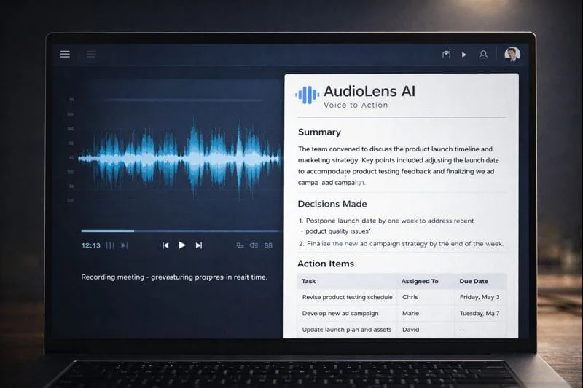Click the blue audio waveform display
583x388 pixels.
[179, 157]
